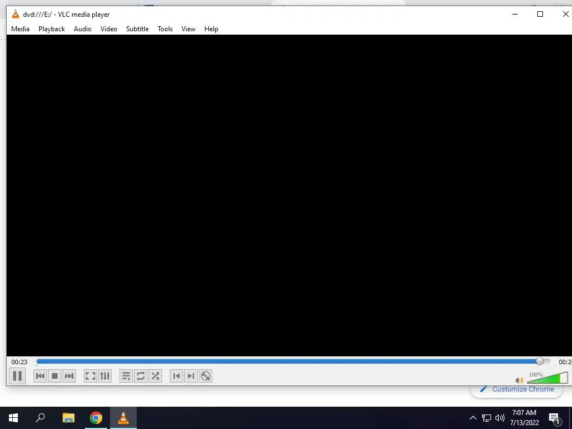Show hidden system tray icons
This screenshot has width=572, height=429.
[473, 418]
